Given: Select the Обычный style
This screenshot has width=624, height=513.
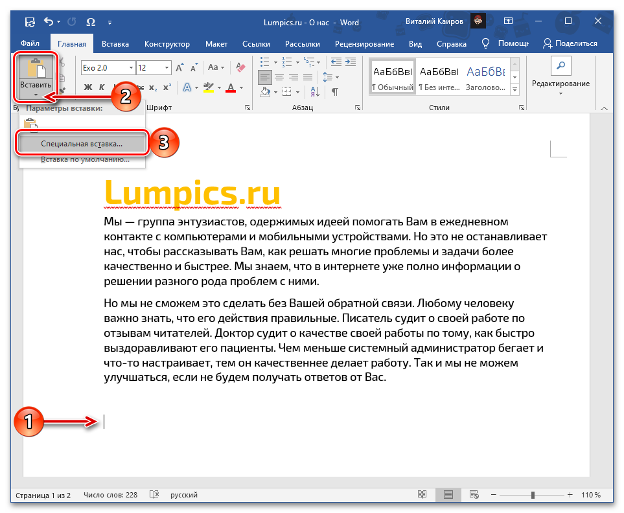Looking at the screenshot, I should pyautogui.click(x=393, y=77).
